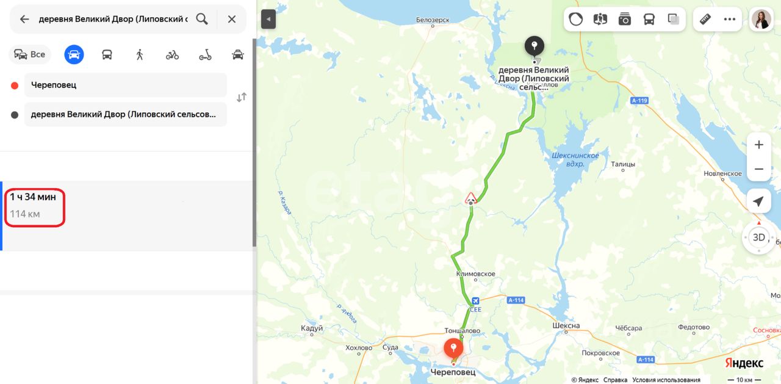Select the taxi route mode
Screen dimensions: 781x384
coord(238,55)
